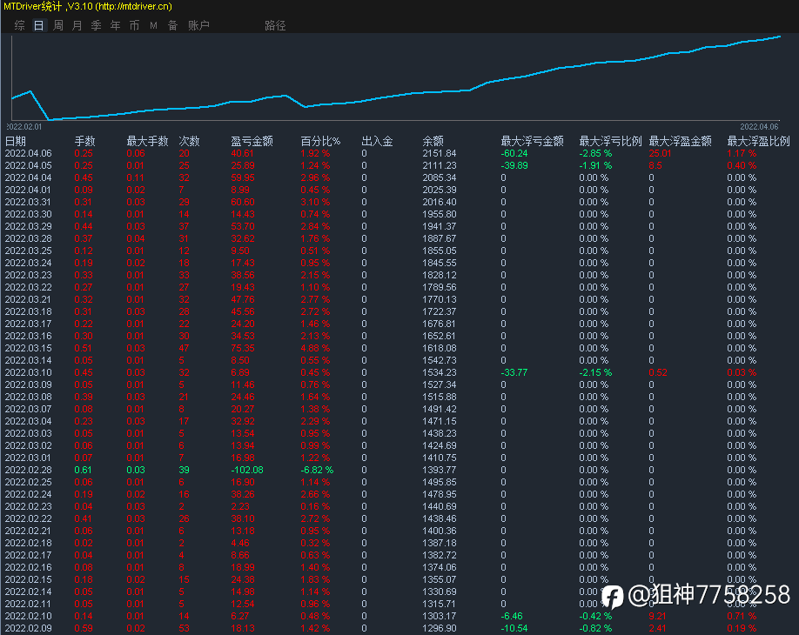Click the trade count 47
799x635 pixels.
[x=184, y=348]
